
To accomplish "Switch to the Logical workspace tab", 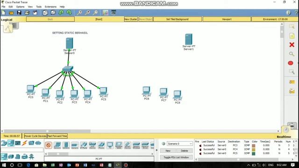I will tap(7, 20).
